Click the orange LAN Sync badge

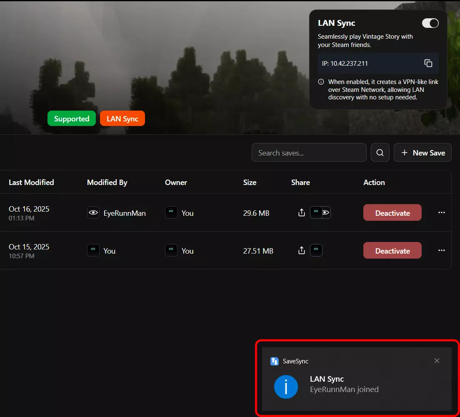tap(122, 118)
